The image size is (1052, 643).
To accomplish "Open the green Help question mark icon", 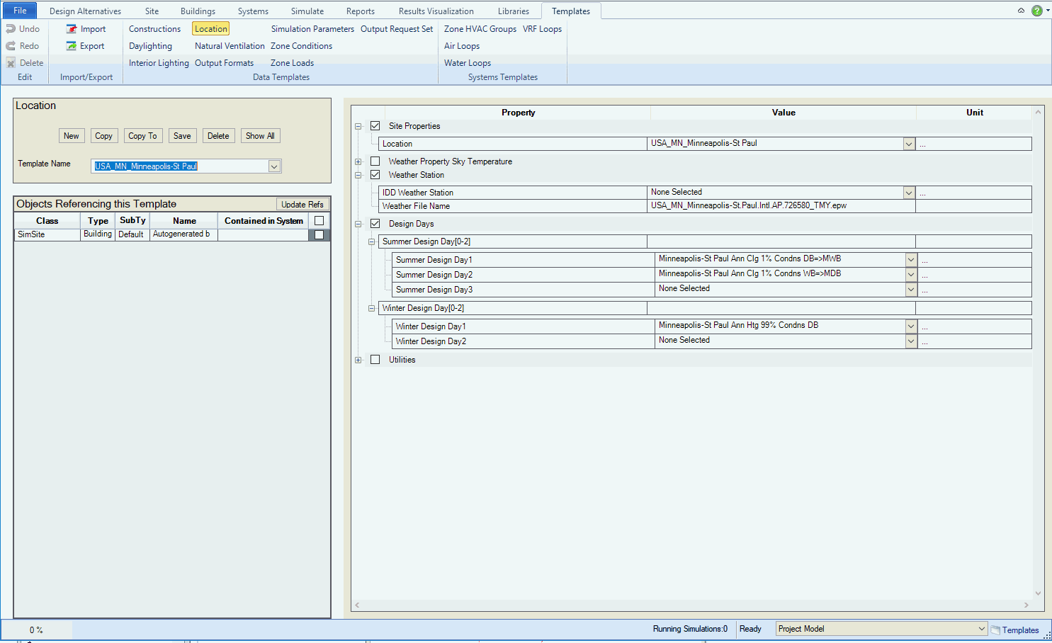I will [x=1036, y=11].
